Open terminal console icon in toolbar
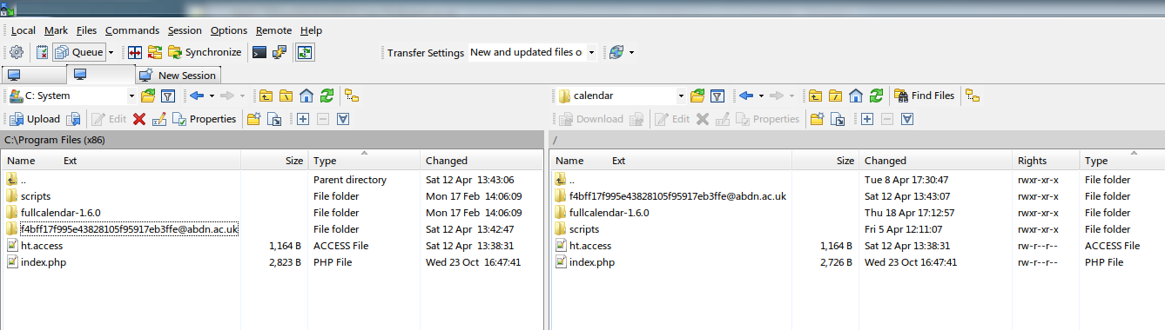 (259, 52)
